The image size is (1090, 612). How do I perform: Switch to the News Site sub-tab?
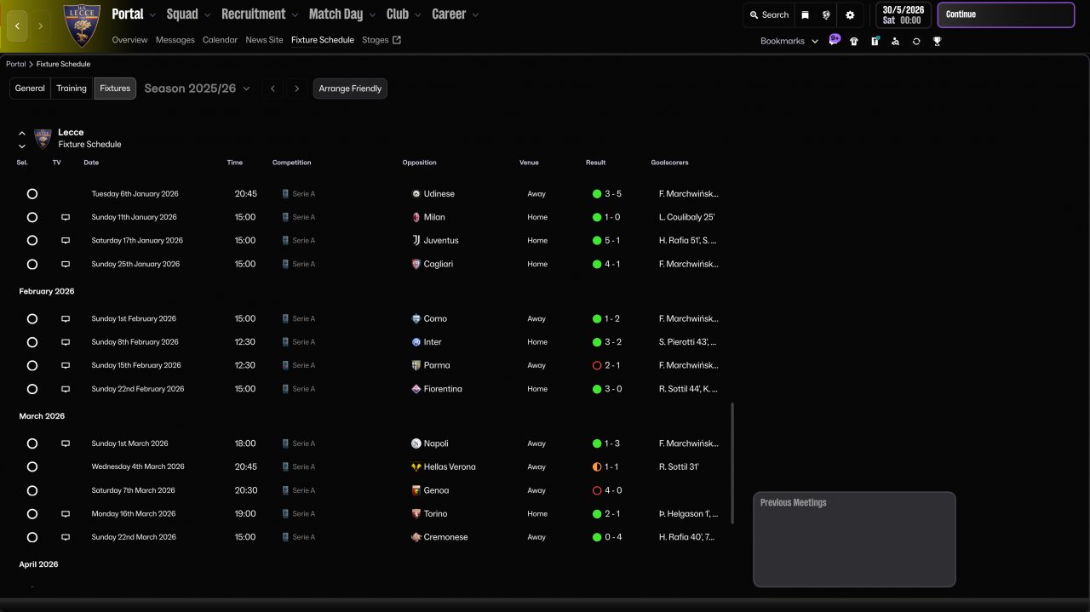coord(264,40)
